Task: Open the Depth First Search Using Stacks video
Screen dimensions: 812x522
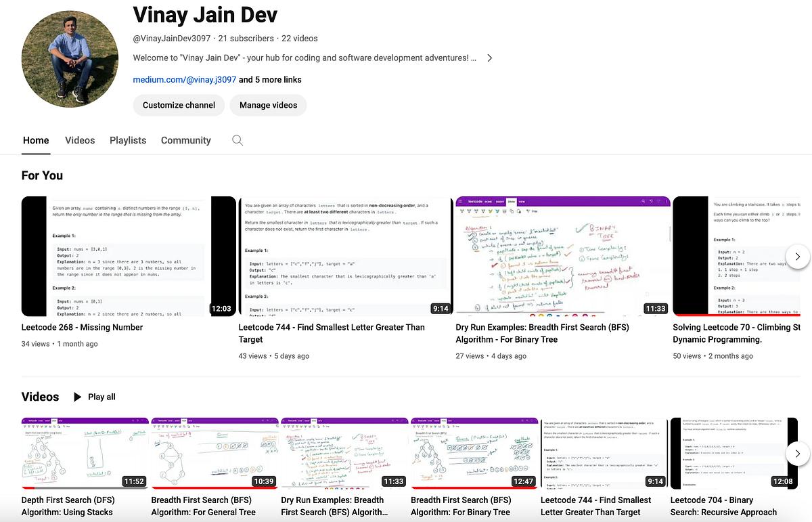Action: pos(85,452)
